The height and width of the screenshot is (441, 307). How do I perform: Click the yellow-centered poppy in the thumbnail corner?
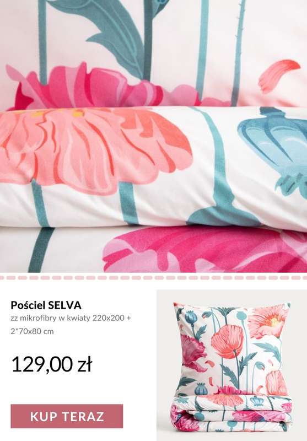tap(268, 322)
